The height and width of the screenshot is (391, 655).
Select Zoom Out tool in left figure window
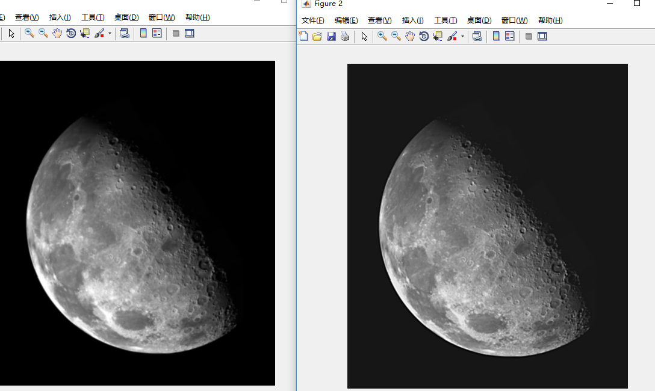coord(43,34)
